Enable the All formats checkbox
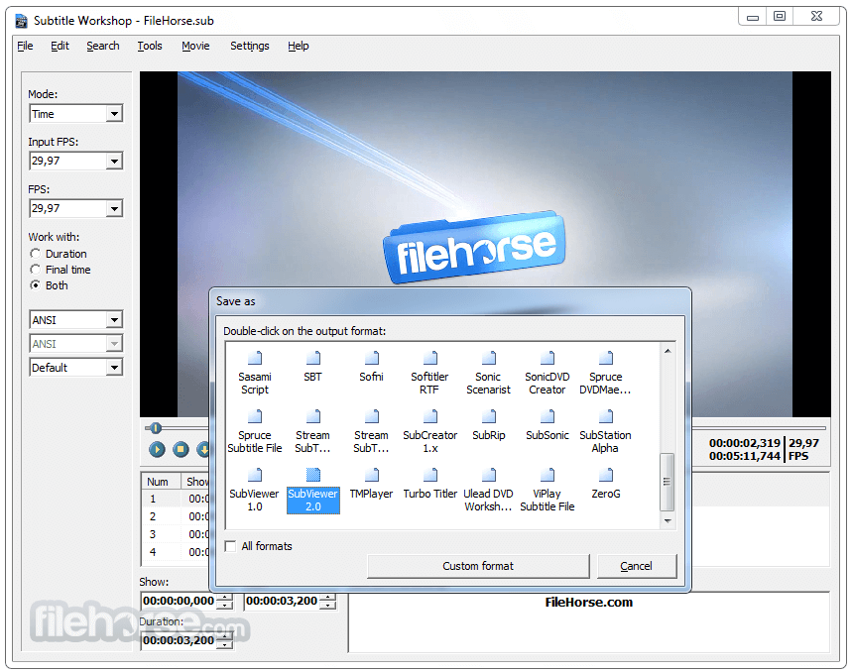852x672 pixels. [x=230, y=546]
